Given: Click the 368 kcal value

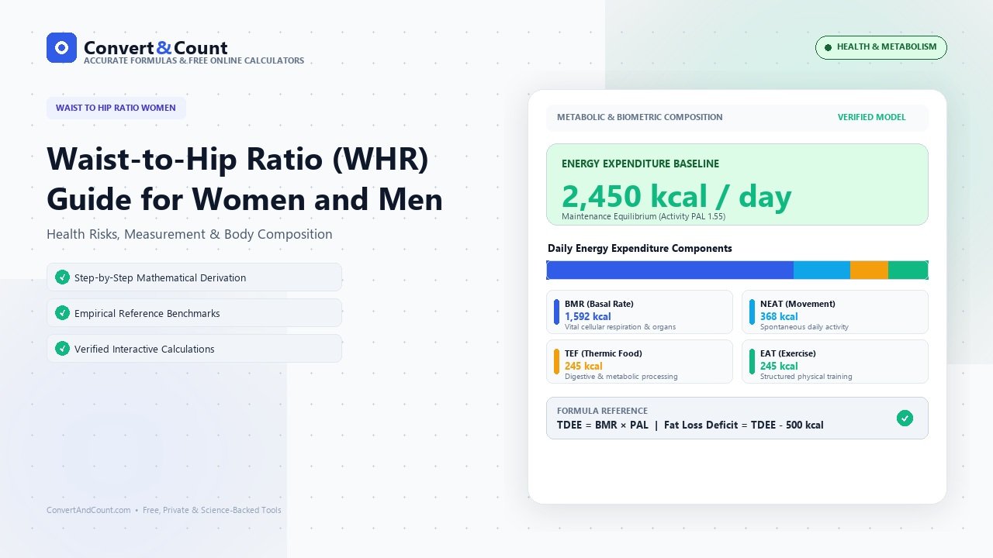Looking at the screenshot, I should tap(779, 316).
